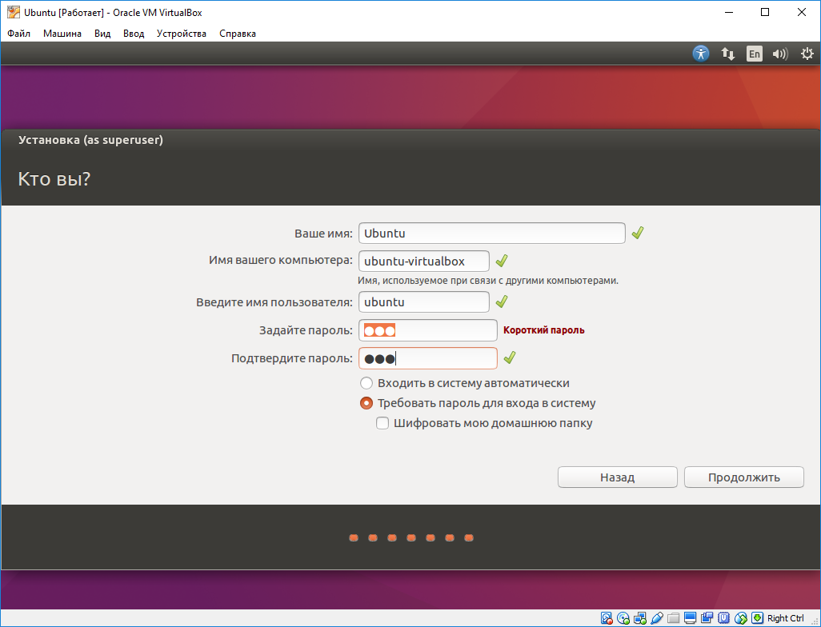This screenshot has width=821, height=627.
Task: Click the green checkmark beside the username 'ubuntu' field
Action: [502, 302]
